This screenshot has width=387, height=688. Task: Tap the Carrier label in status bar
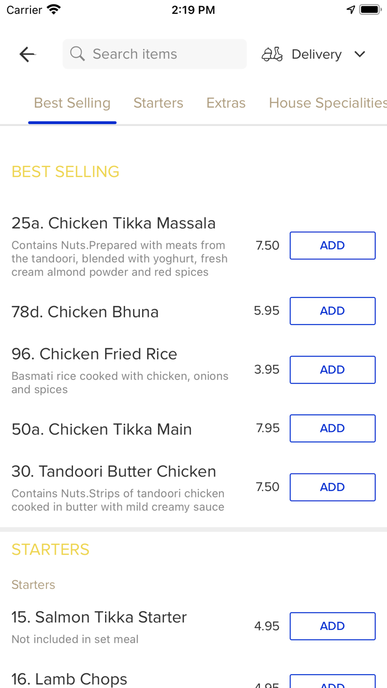click(x=19, y=9)
